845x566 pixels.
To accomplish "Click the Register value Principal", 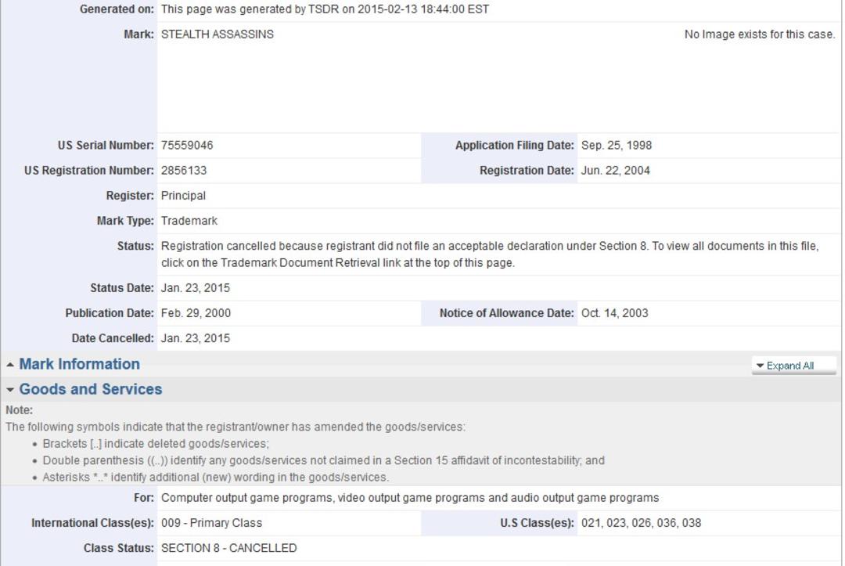I will point(183,196).
